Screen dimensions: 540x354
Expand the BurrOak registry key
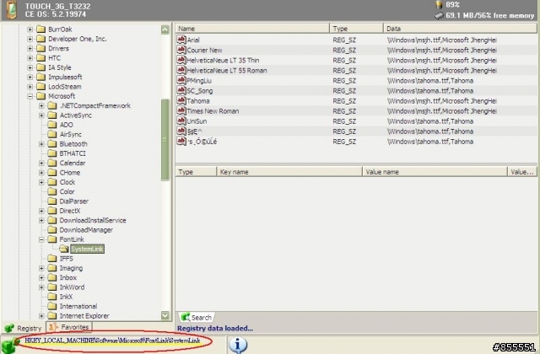pos(30,29)
